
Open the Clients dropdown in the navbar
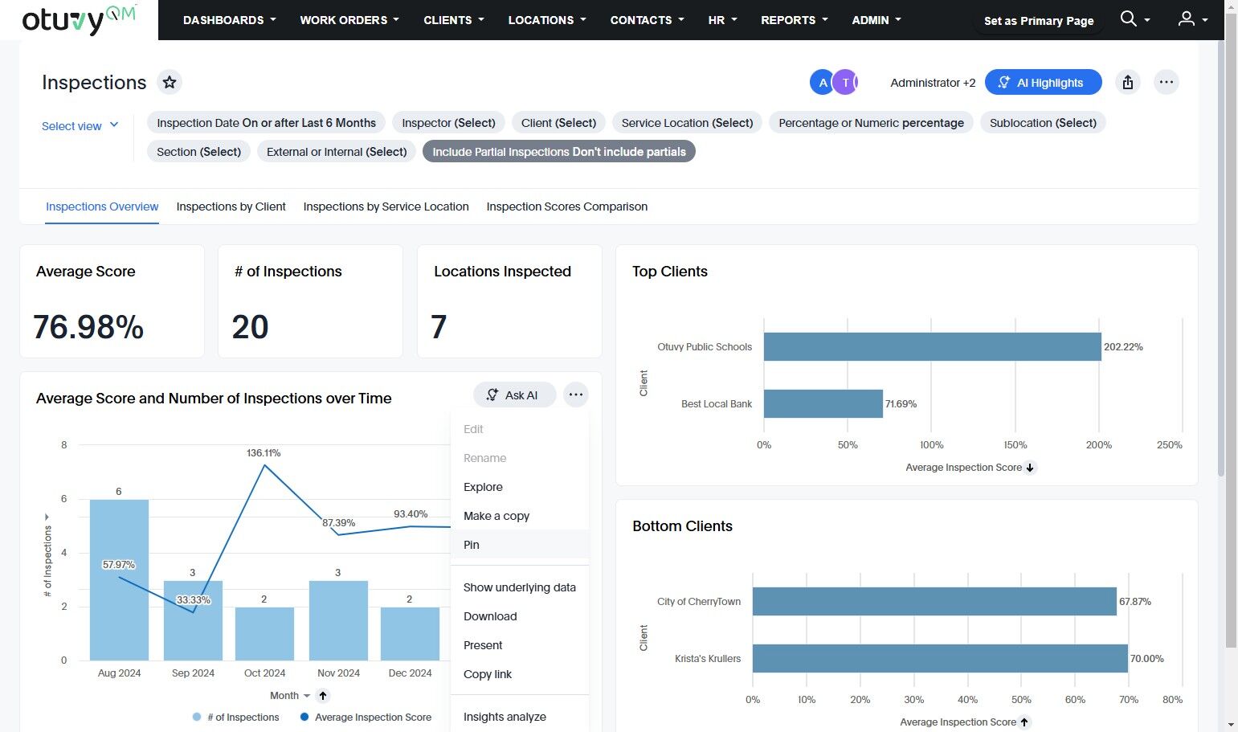(x=454, y=20)
